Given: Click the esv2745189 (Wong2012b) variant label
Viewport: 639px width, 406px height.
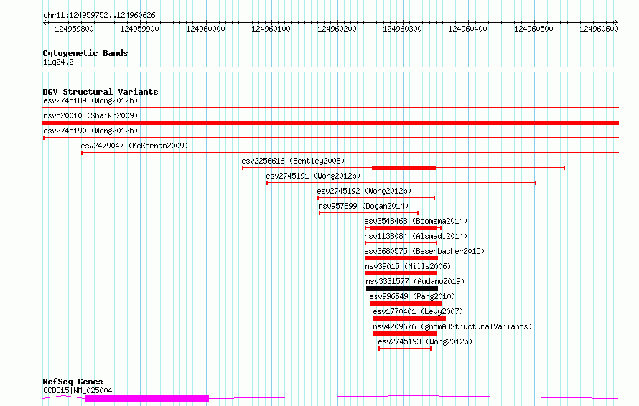Looking at the screenshot, I should click(x=90, y=100).
